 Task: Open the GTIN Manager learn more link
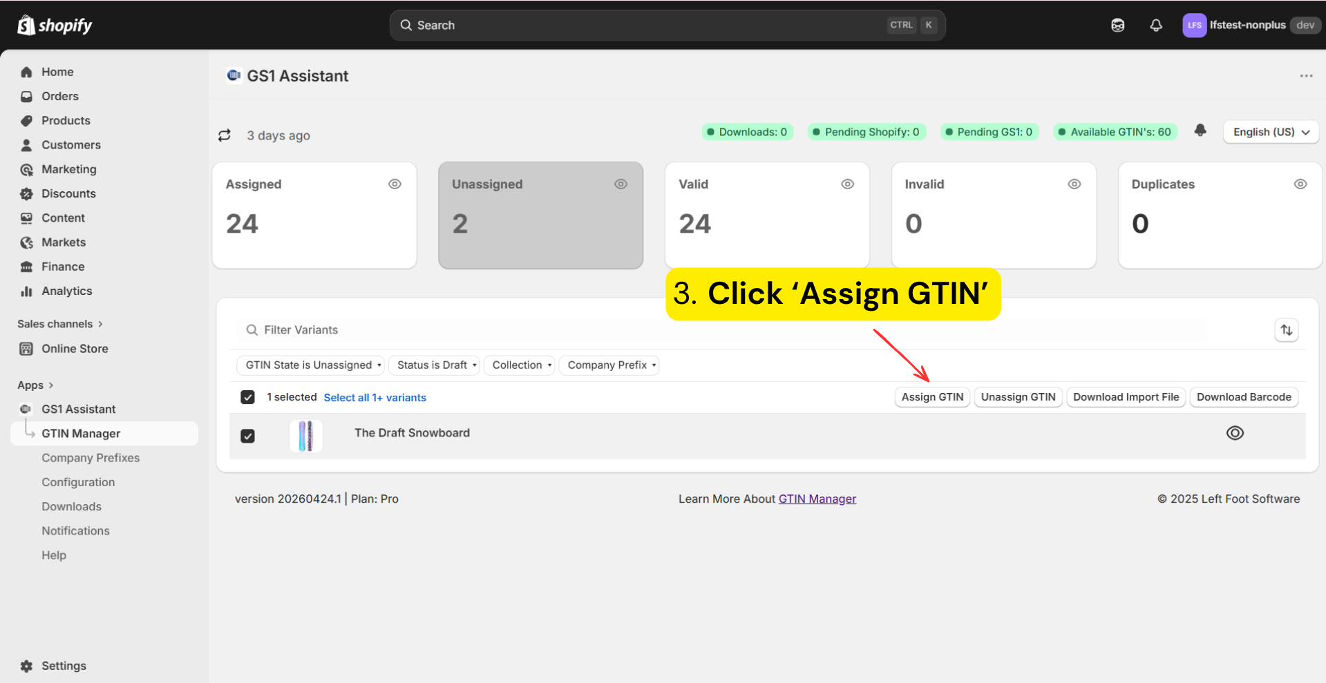point(817,499)
